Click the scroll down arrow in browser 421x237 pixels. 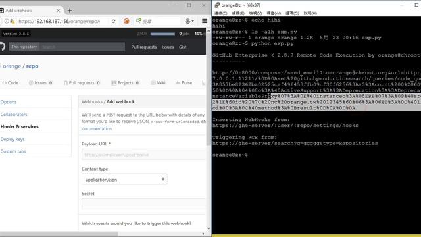coord(209,228)
